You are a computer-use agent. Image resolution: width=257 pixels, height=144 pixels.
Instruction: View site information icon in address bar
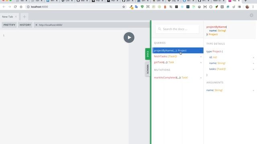[28, 7]
